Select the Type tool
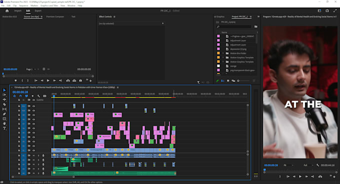Image resolution: width=340 pixels, height=184 pixels. click(x=4, y=128)
